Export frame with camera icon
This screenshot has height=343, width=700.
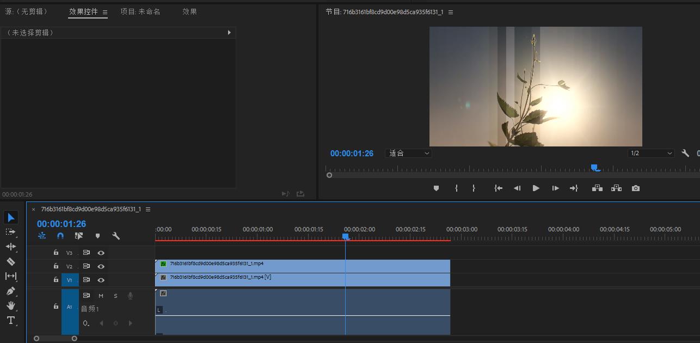[x=636, y=188]
